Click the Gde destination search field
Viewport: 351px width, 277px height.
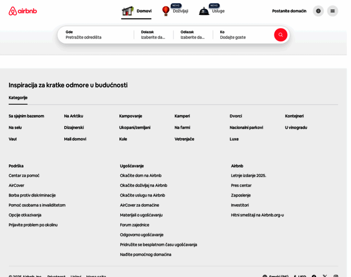click(x=96, y=35)
